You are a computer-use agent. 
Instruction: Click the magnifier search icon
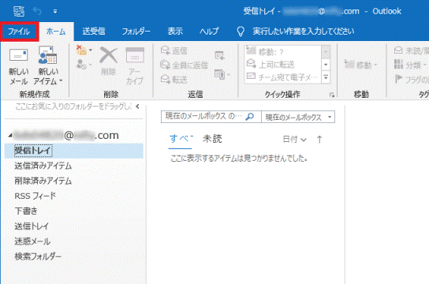pos(249,117)
